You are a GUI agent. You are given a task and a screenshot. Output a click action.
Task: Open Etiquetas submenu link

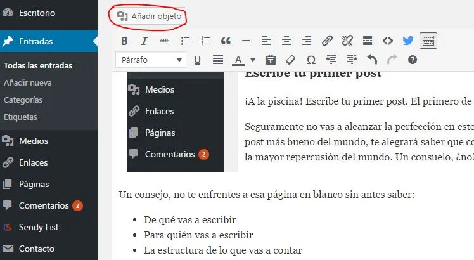[20, 117]
